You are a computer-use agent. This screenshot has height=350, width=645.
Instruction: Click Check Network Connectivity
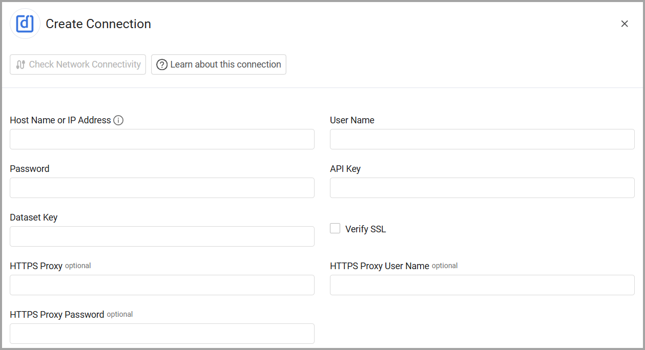coord(77,64)
